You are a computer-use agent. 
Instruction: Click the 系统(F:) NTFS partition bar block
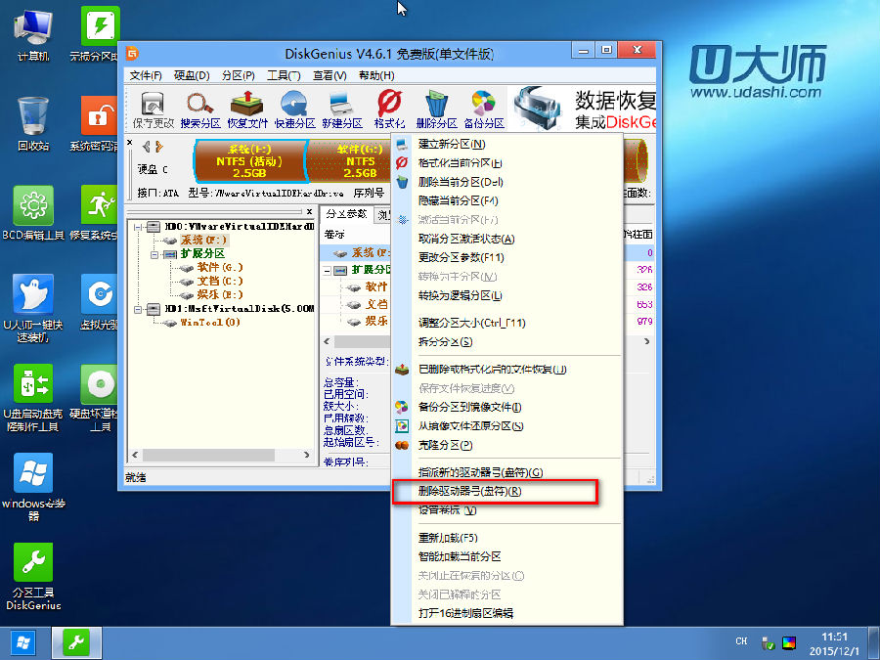[x=248, y=161]
